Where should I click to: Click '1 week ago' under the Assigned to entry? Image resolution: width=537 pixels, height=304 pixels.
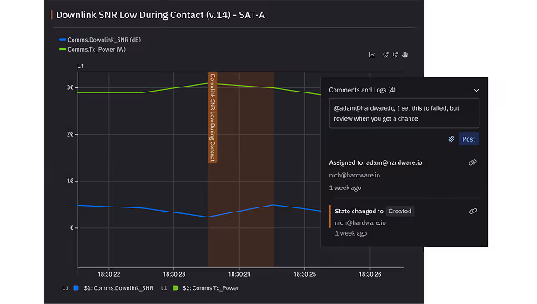tap(345, 187)
